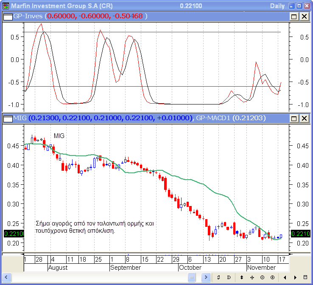Image resolution: width=313 pixels, height=285 pixels.
Task: Open the chart layout menu icon
Action: [305, 277]
